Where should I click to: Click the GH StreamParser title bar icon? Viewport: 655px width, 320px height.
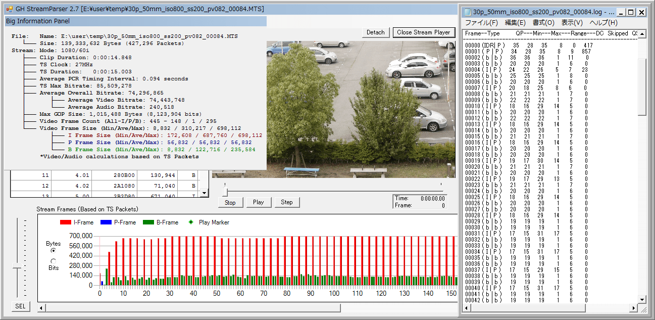coord(9,9)
